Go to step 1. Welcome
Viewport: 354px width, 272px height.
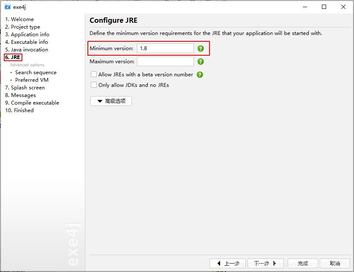19,19
